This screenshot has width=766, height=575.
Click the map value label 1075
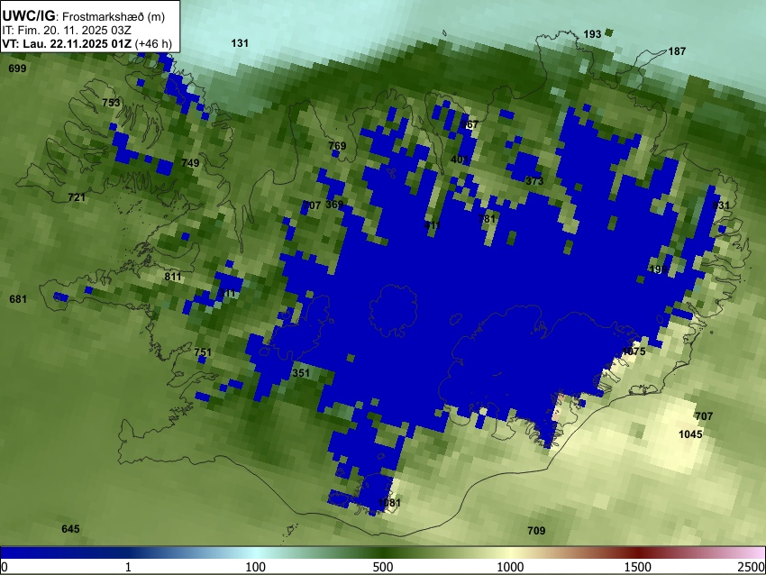tap(634, 351)
